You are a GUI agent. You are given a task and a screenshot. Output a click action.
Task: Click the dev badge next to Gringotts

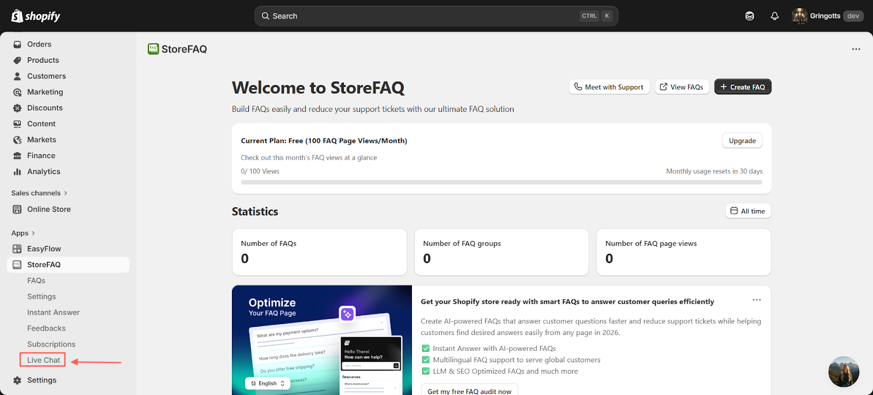pyautogui.click(x=853, y=16)
